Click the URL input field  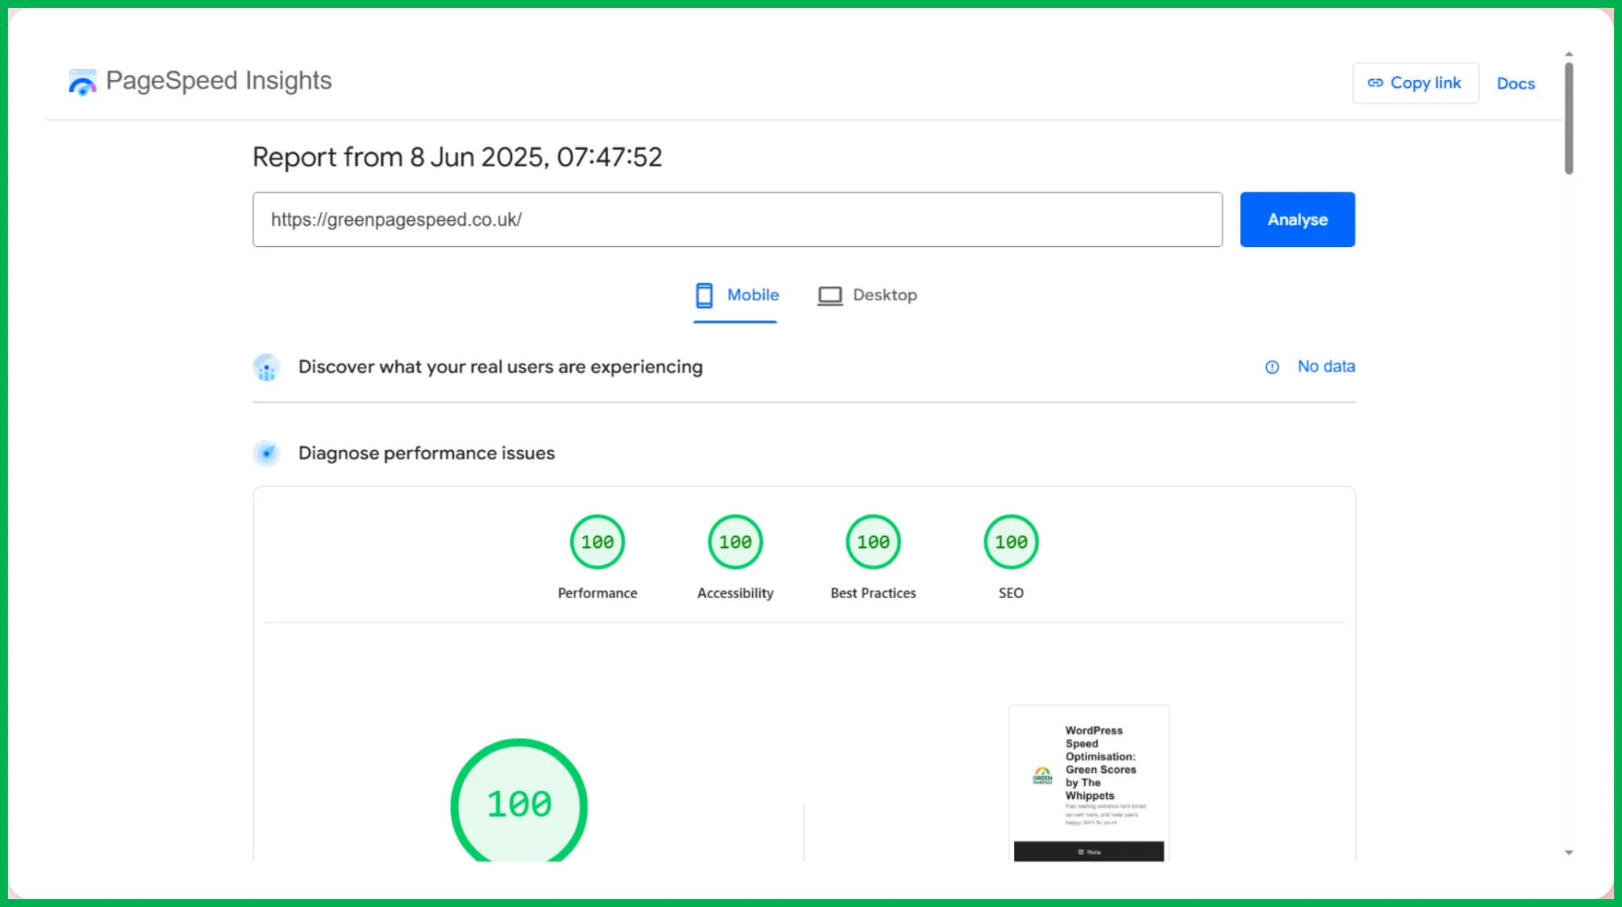[736, 219]
